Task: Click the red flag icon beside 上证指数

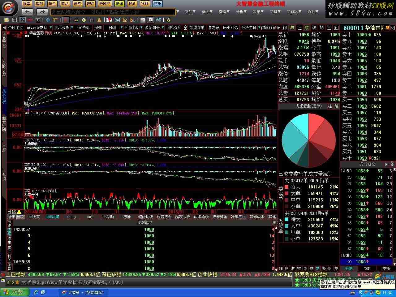Action: pyautogui.click(x=3, y=274)
